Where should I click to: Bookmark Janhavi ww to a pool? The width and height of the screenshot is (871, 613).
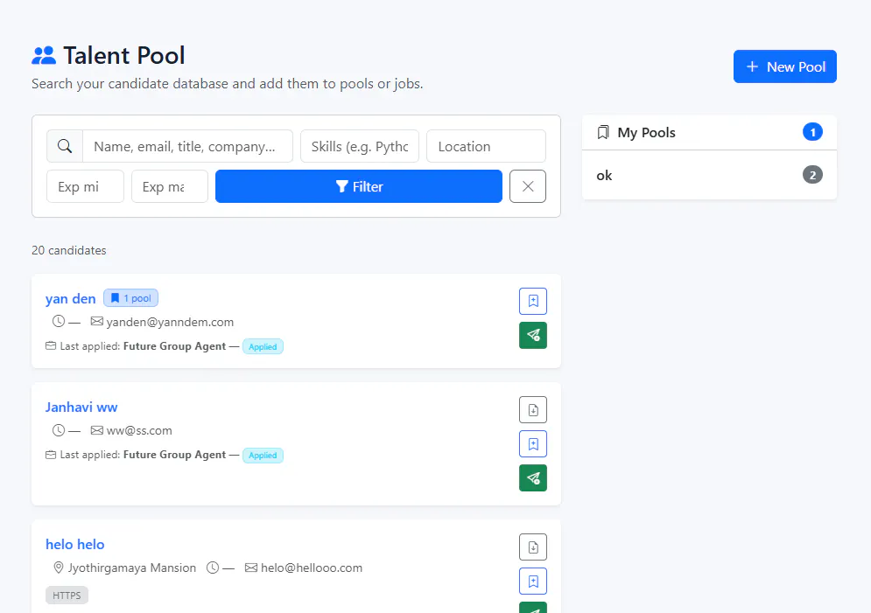[533, 444]
